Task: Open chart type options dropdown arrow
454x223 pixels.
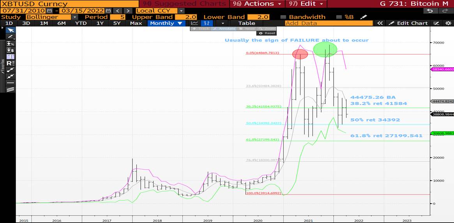Action: click(x=223, y=23)
